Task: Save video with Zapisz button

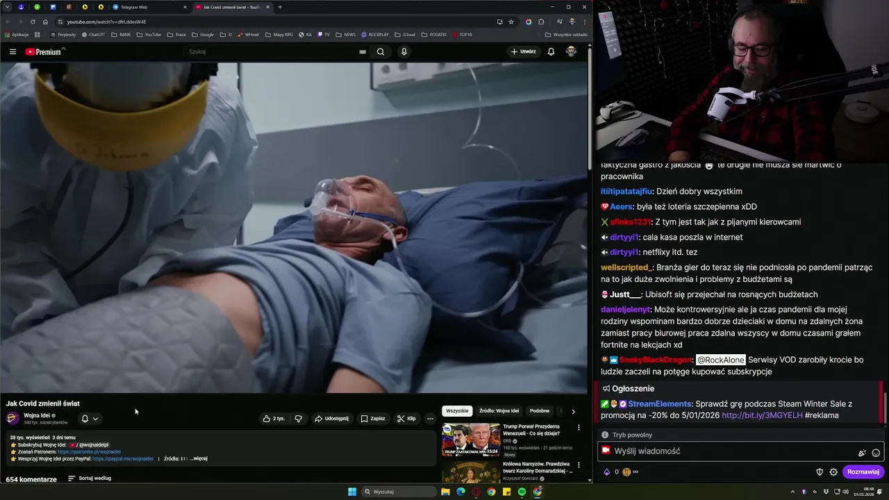Action: 373,419
